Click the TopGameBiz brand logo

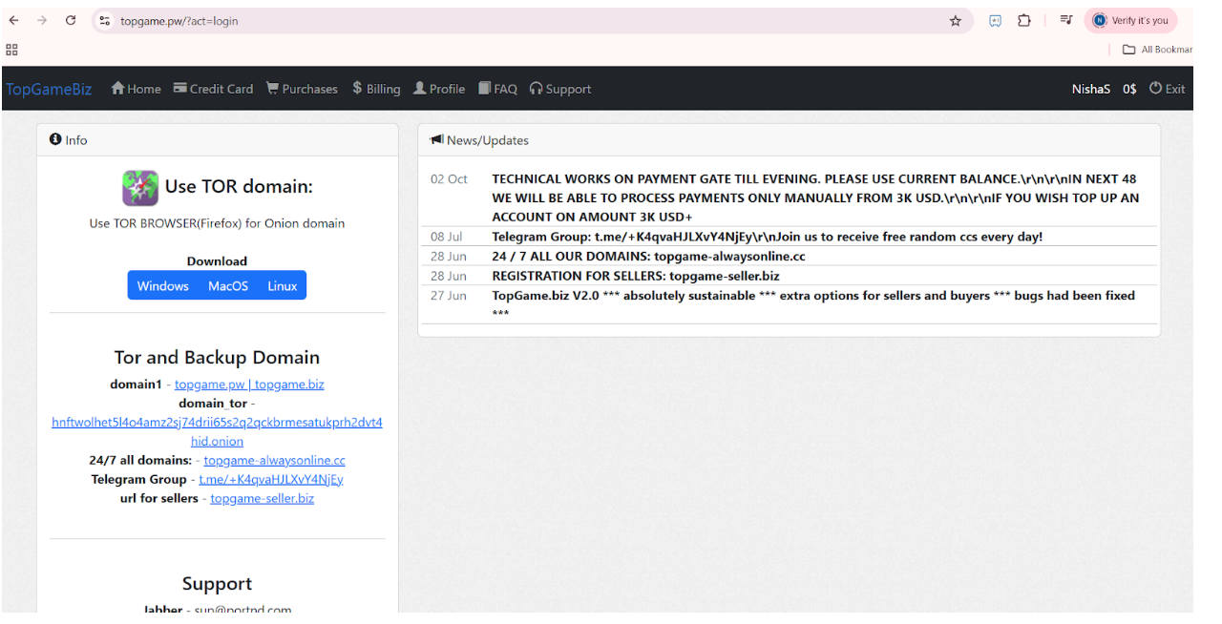pos(49,89)
